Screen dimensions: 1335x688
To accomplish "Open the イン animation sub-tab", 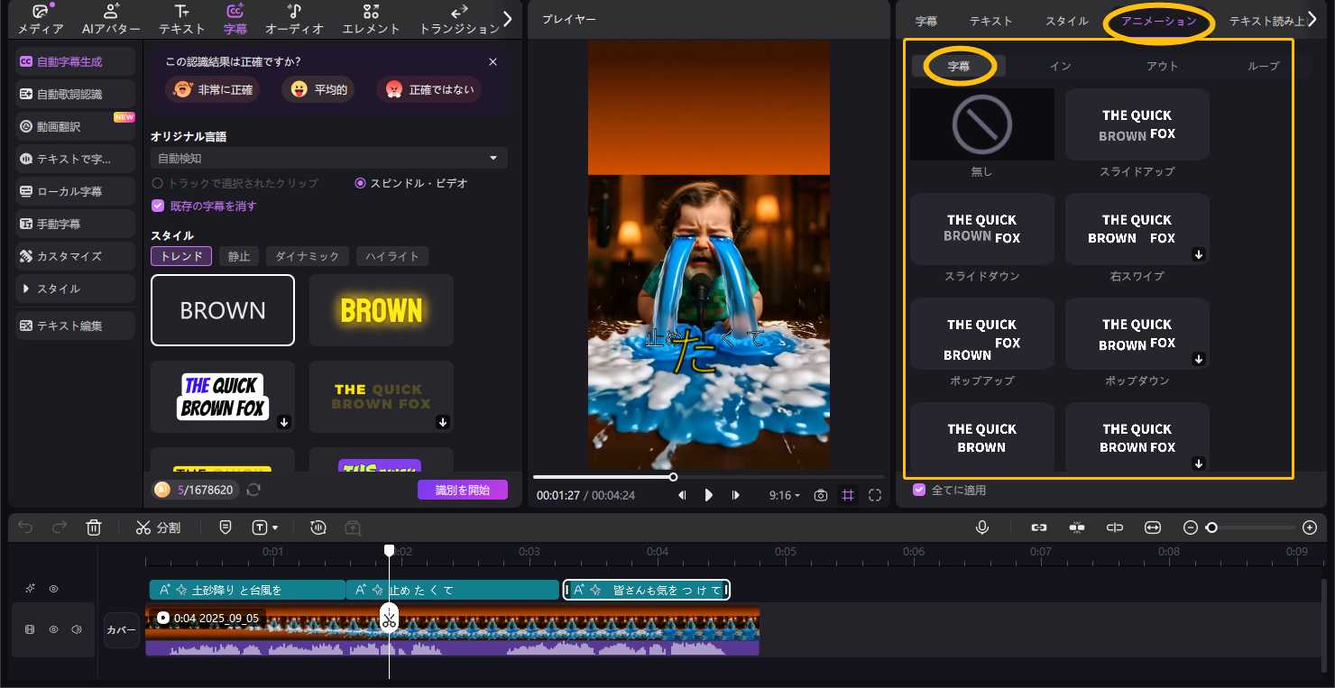I will click(1060, 66).
